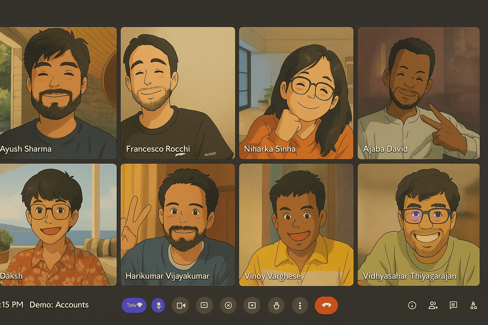Screen dimensions: 488x325
Task: Toggle raise hand in the toolbar
Action: coord(276,305)
